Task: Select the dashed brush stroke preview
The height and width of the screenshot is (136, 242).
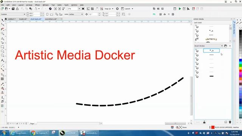Action: click(x=211, y=55)
